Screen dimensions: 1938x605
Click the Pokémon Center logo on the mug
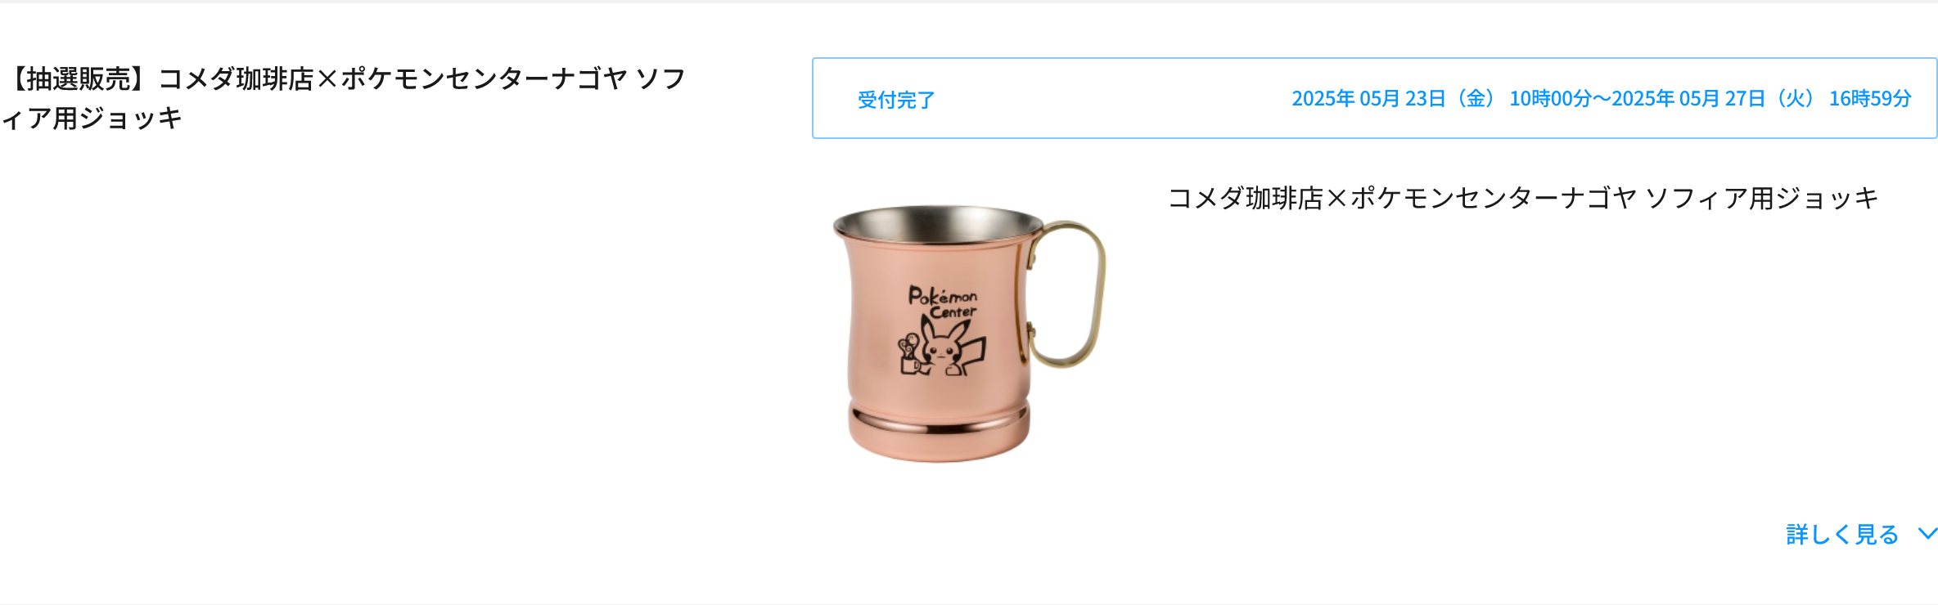943,302
